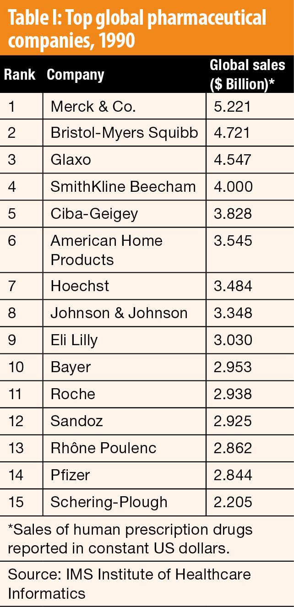Click American Home Products cell
This screenshot has height=607, width=294.
coord(124,250)
